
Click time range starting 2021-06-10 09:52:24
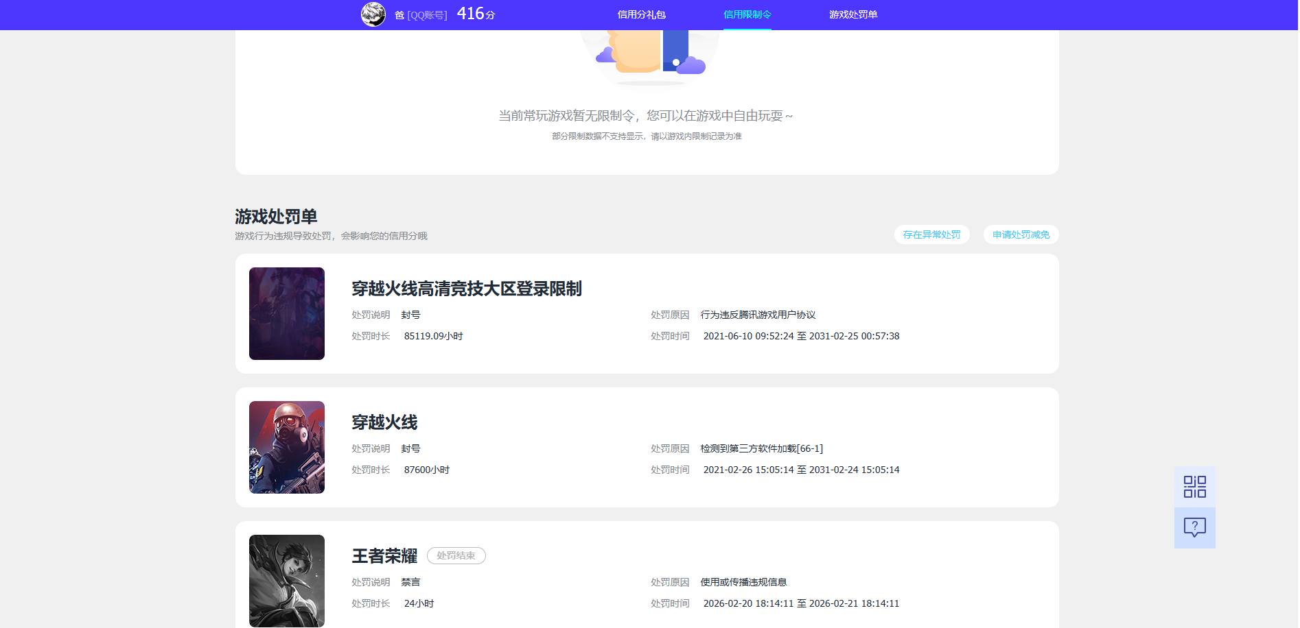point(801,336)
